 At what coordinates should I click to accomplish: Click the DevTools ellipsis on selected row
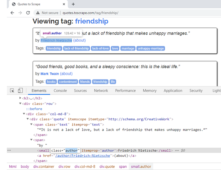(9, 150)
